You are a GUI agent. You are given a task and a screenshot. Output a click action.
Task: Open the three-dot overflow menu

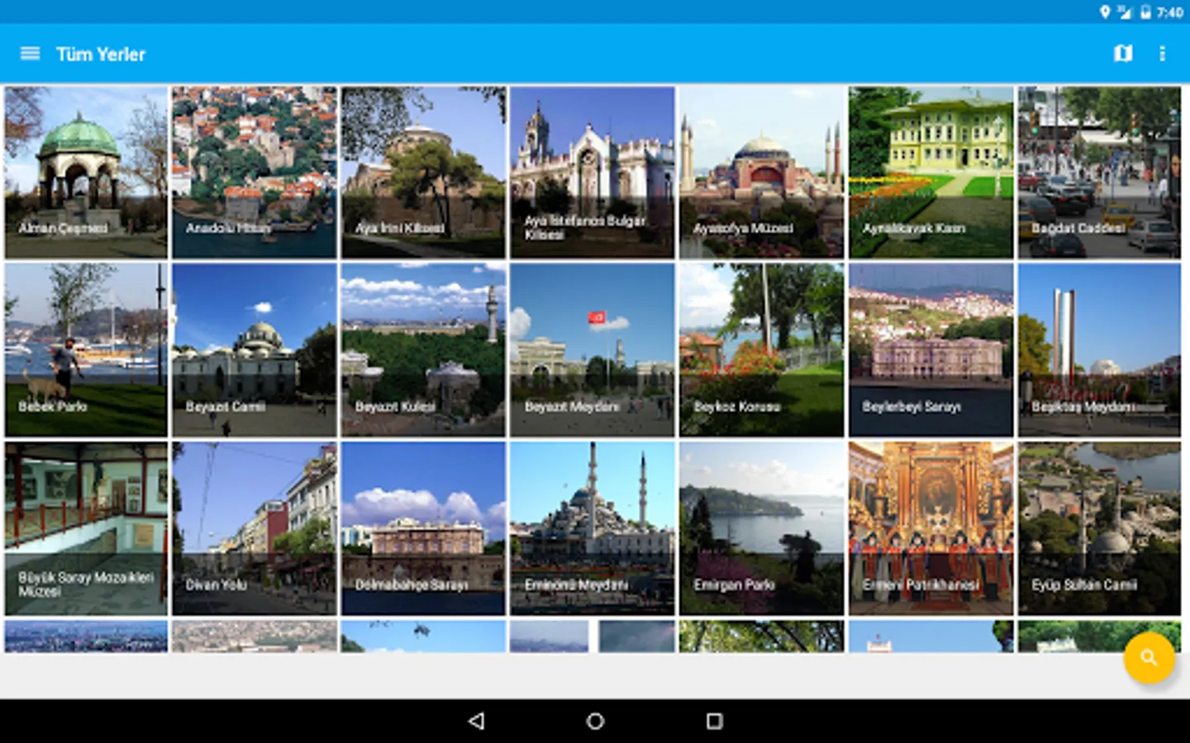[x=1162, y=54]
